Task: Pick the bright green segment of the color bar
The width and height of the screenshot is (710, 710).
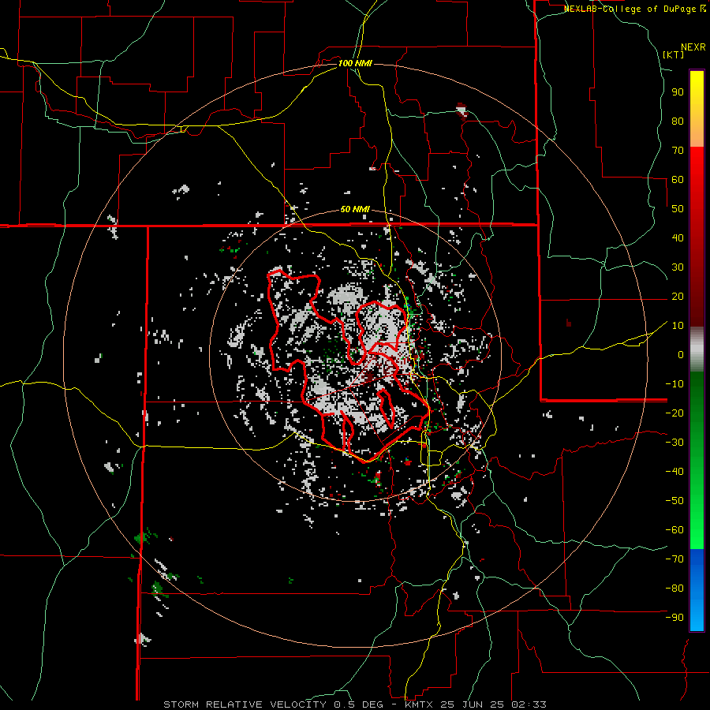Action: 697,521
